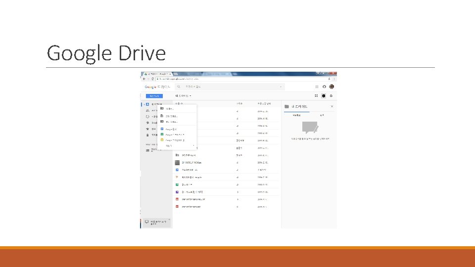475x267 pixels.
Task: Open Google notifications bell icon
Action: pos(324,87)
